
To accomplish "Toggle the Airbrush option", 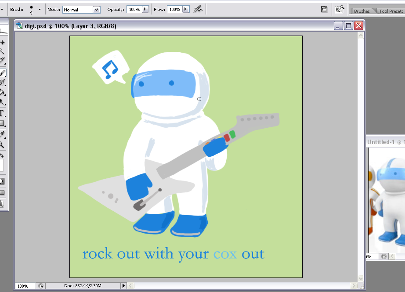I will [198, 10].
